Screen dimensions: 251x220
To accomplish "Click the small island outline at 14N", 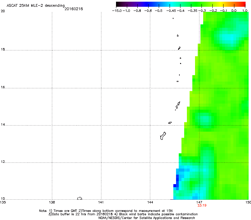I will coord(170,123).
